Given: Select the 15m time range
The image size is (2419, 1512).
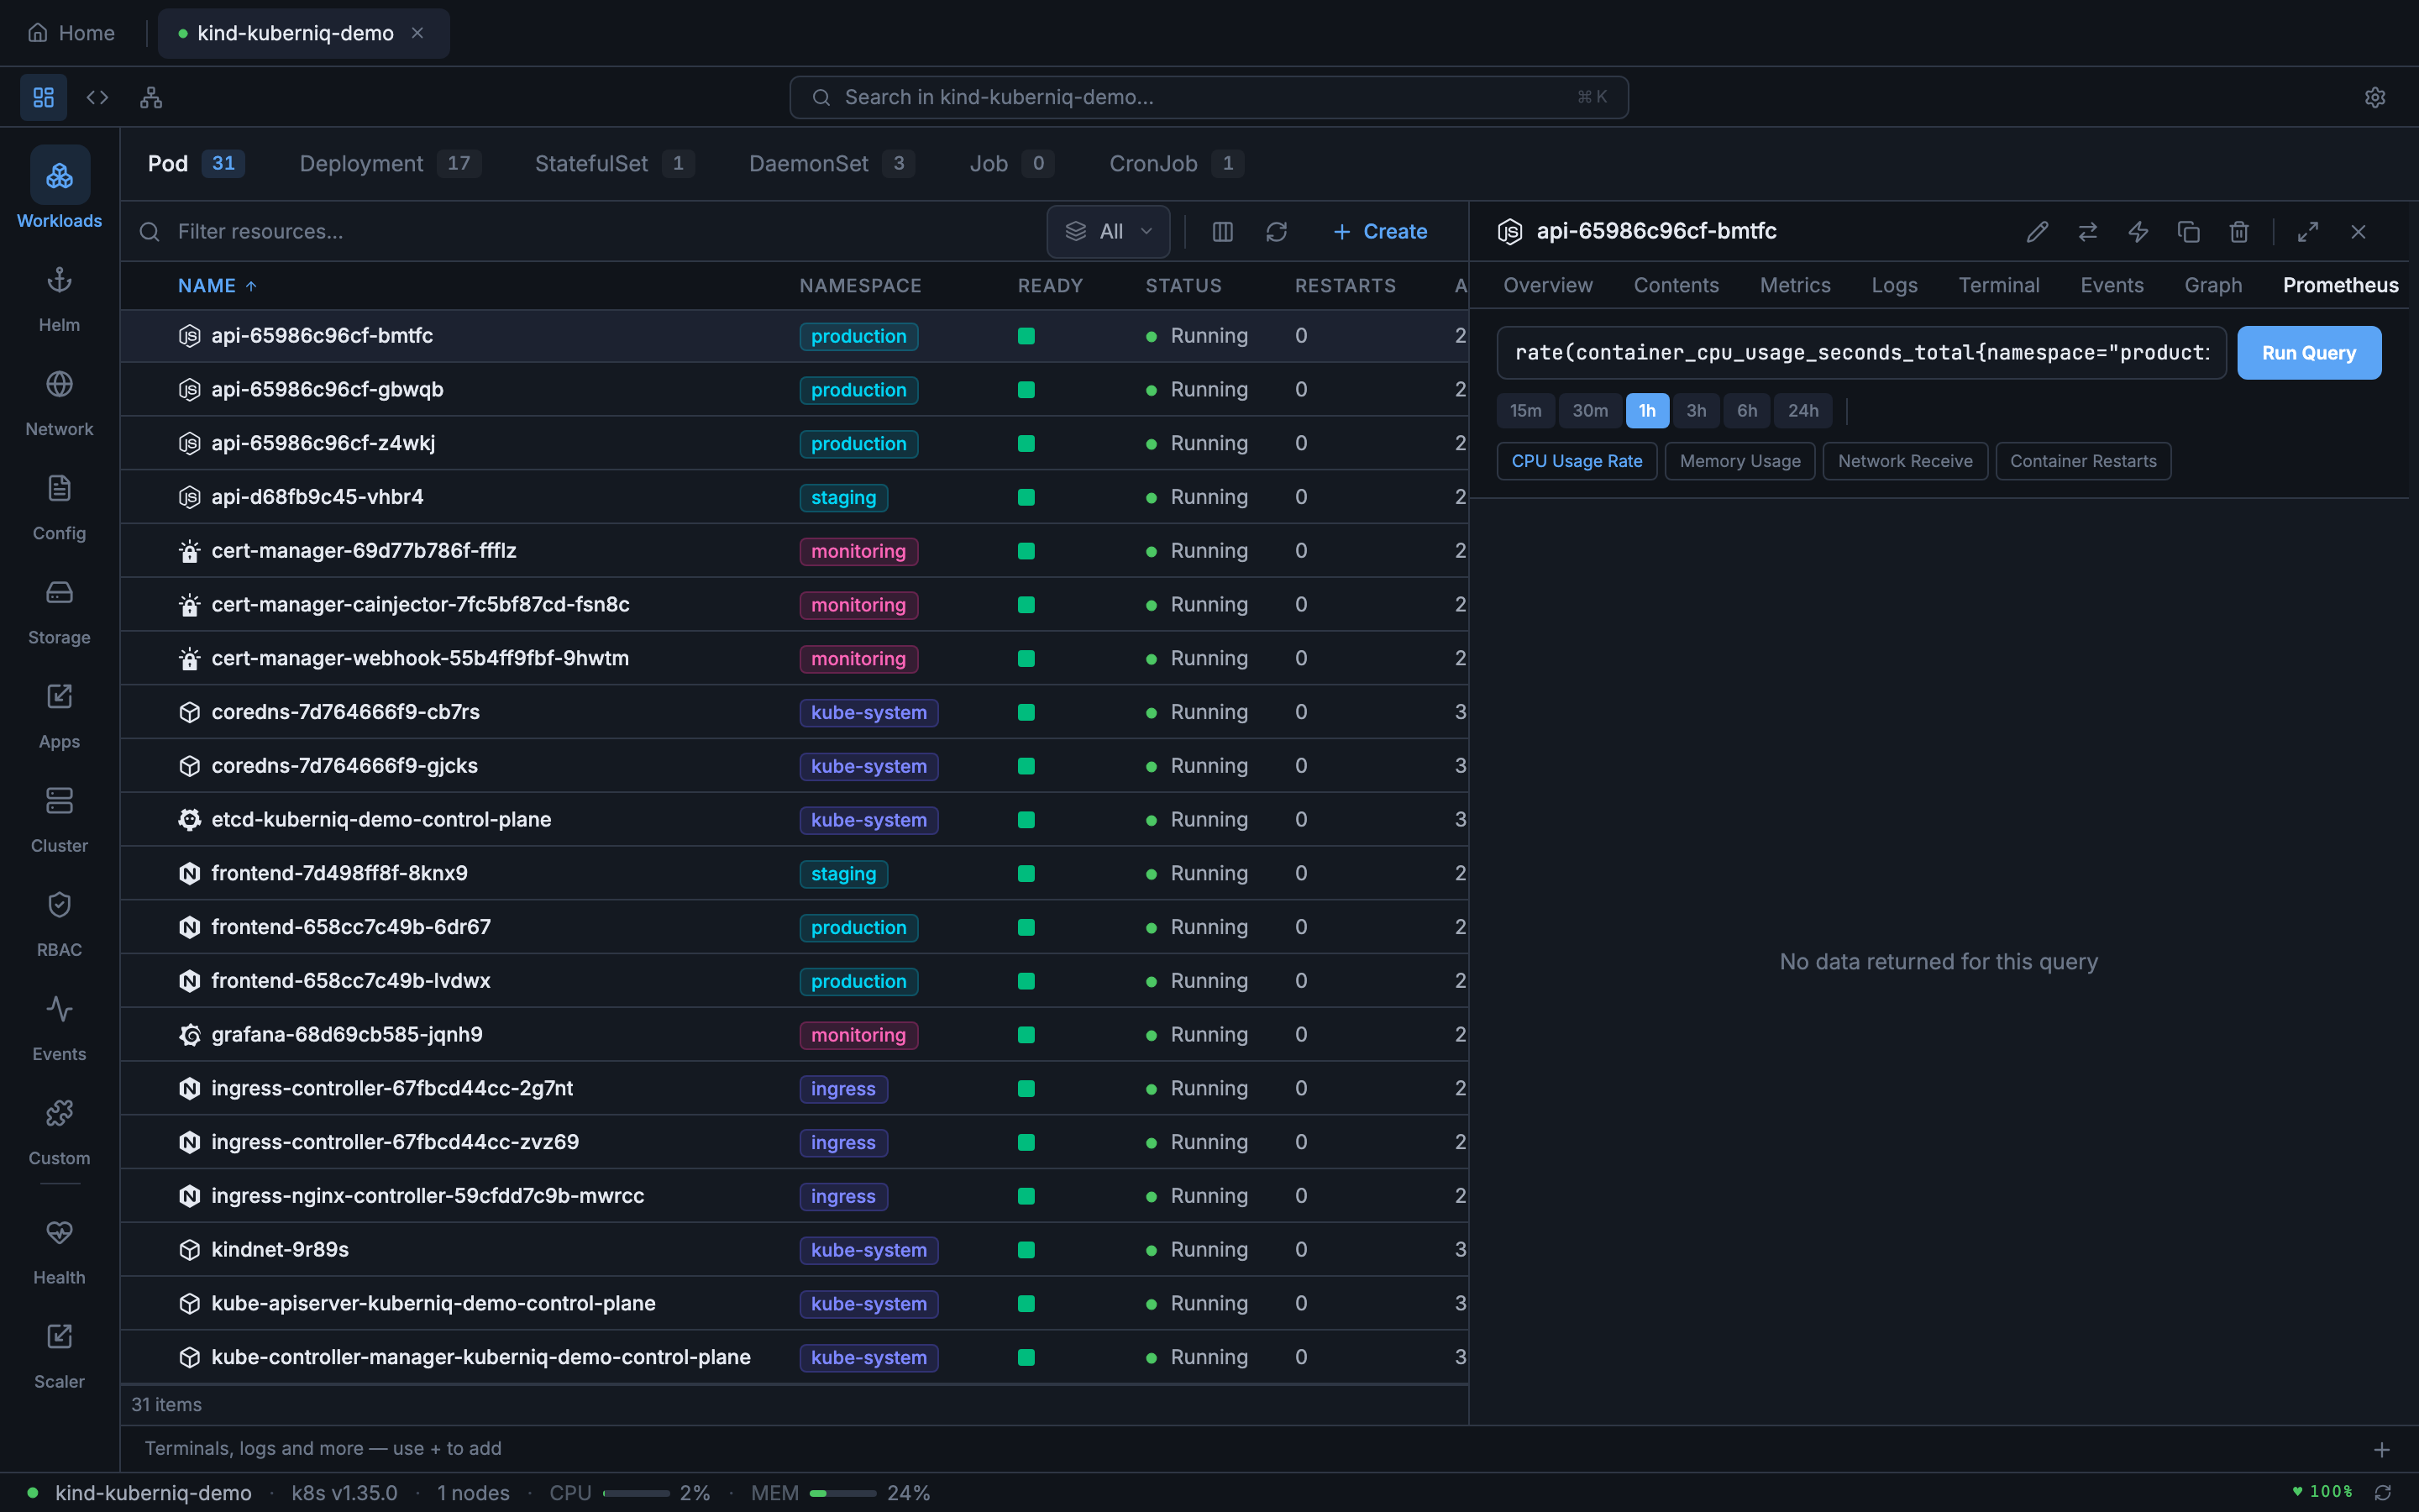Looking at the screenshot, I should [1524, 411].
